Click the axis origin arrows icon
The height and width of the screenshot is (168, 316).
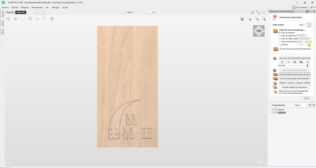click(x=37, y=19)
